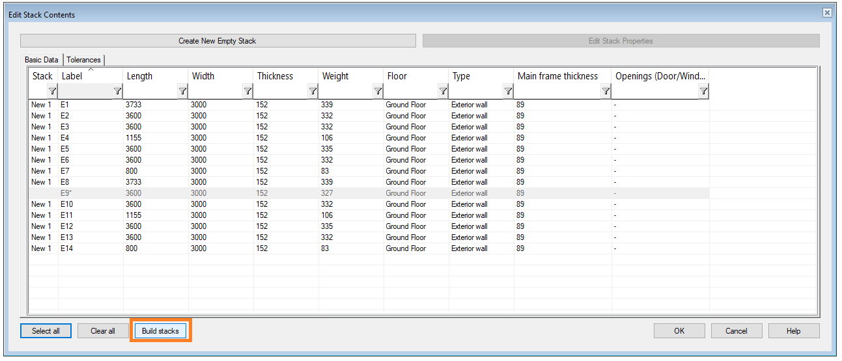
Task: Click the Main frame thickness filter icon
Action: 606,92
